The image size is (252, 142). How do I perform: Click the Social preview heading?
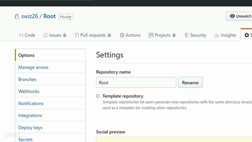[111, 132]
